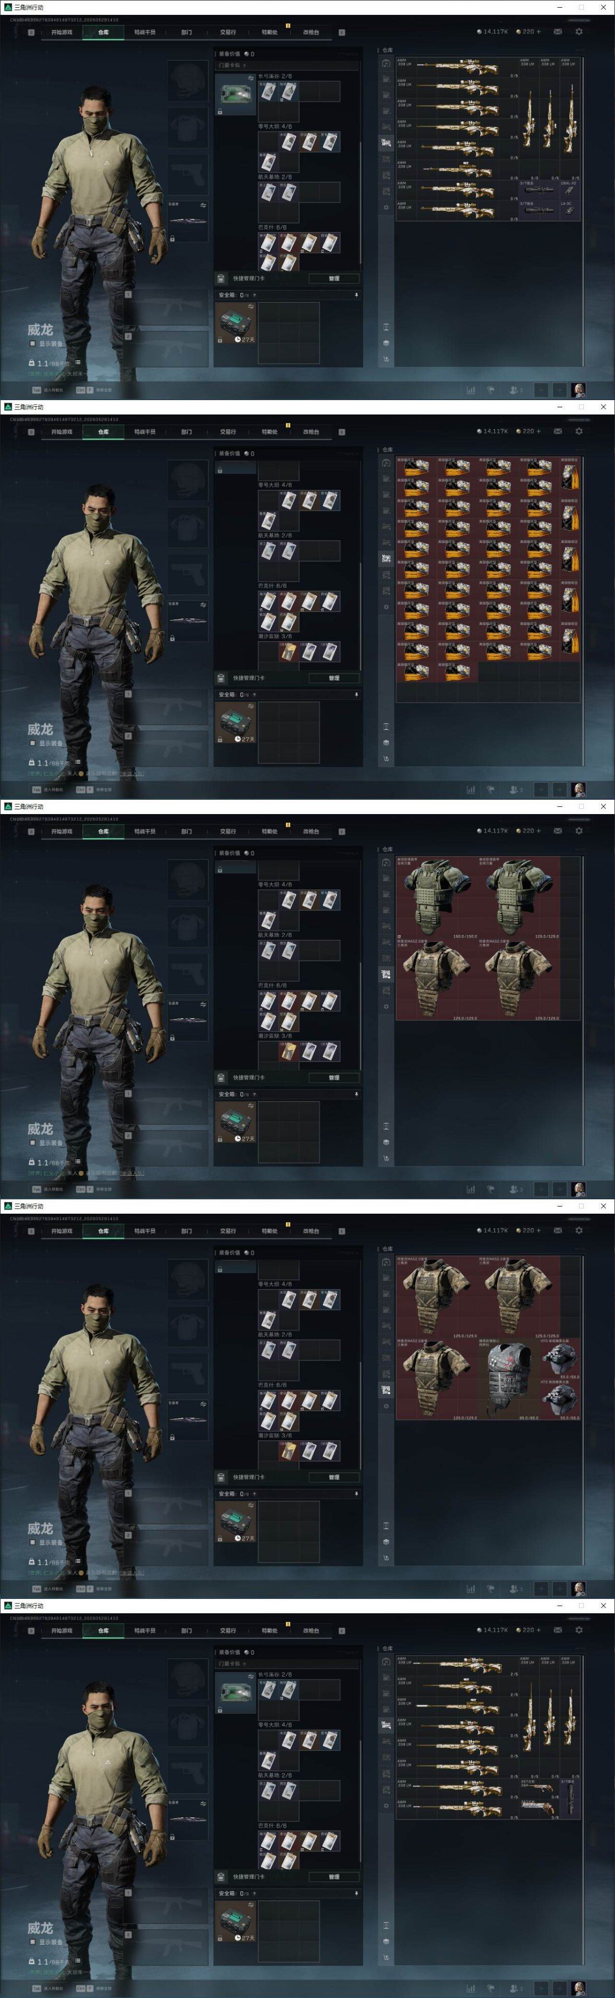This screenshot has width=615, height=1998.
Task: Topmost window: open bar-chart statistics icon
Action: point(470,390)
